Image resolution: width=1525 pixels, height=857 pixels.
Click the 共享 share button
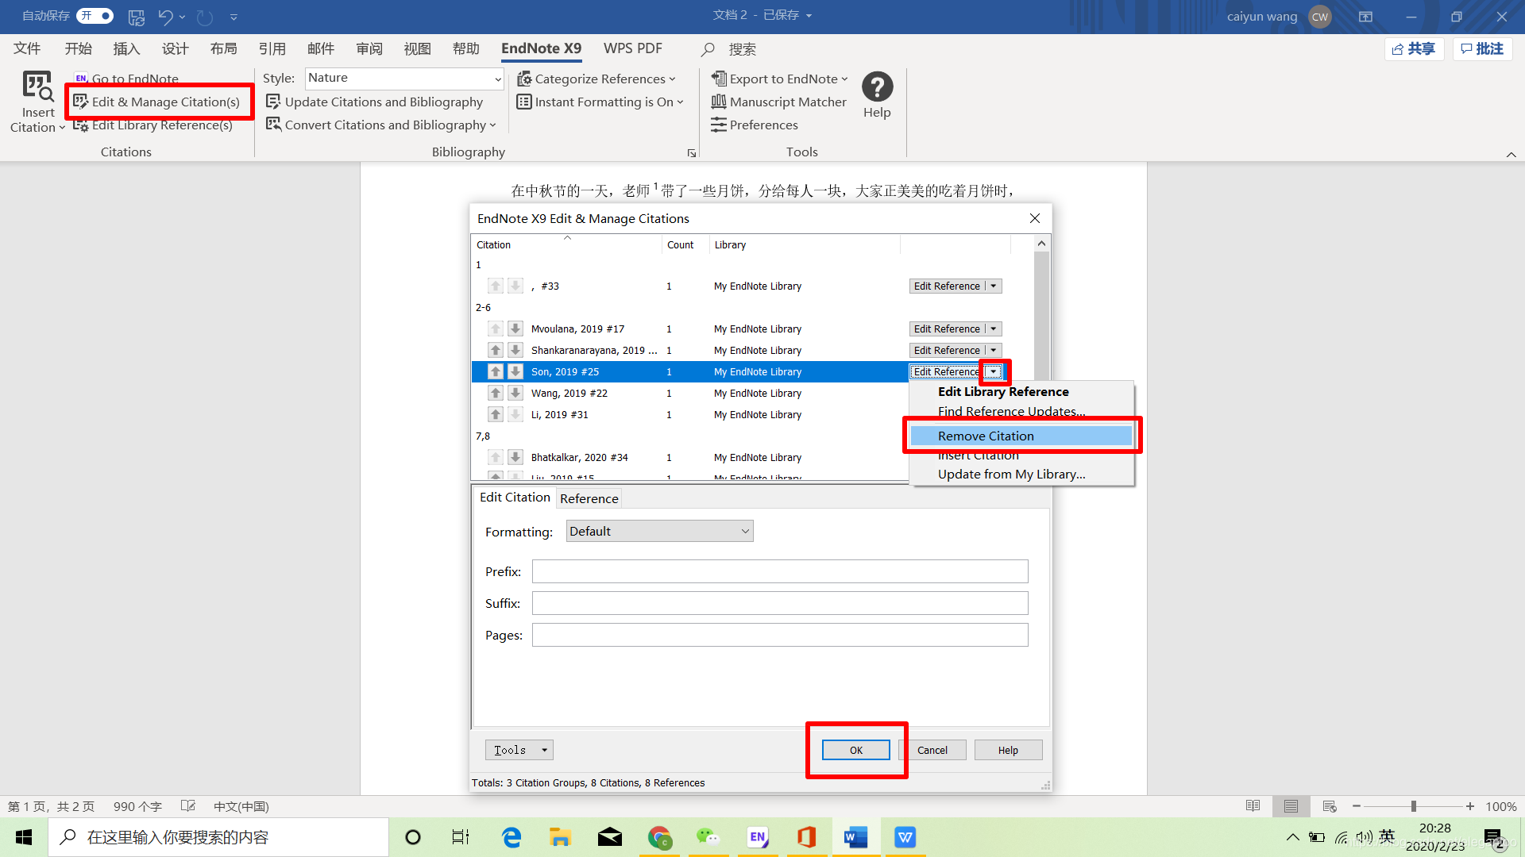[x=1414, y=49]
